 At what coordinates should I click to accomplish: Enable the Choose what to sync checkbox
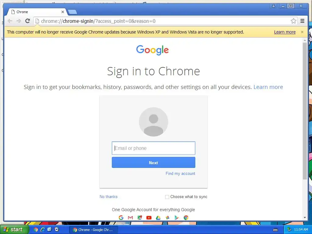[167, 197]
